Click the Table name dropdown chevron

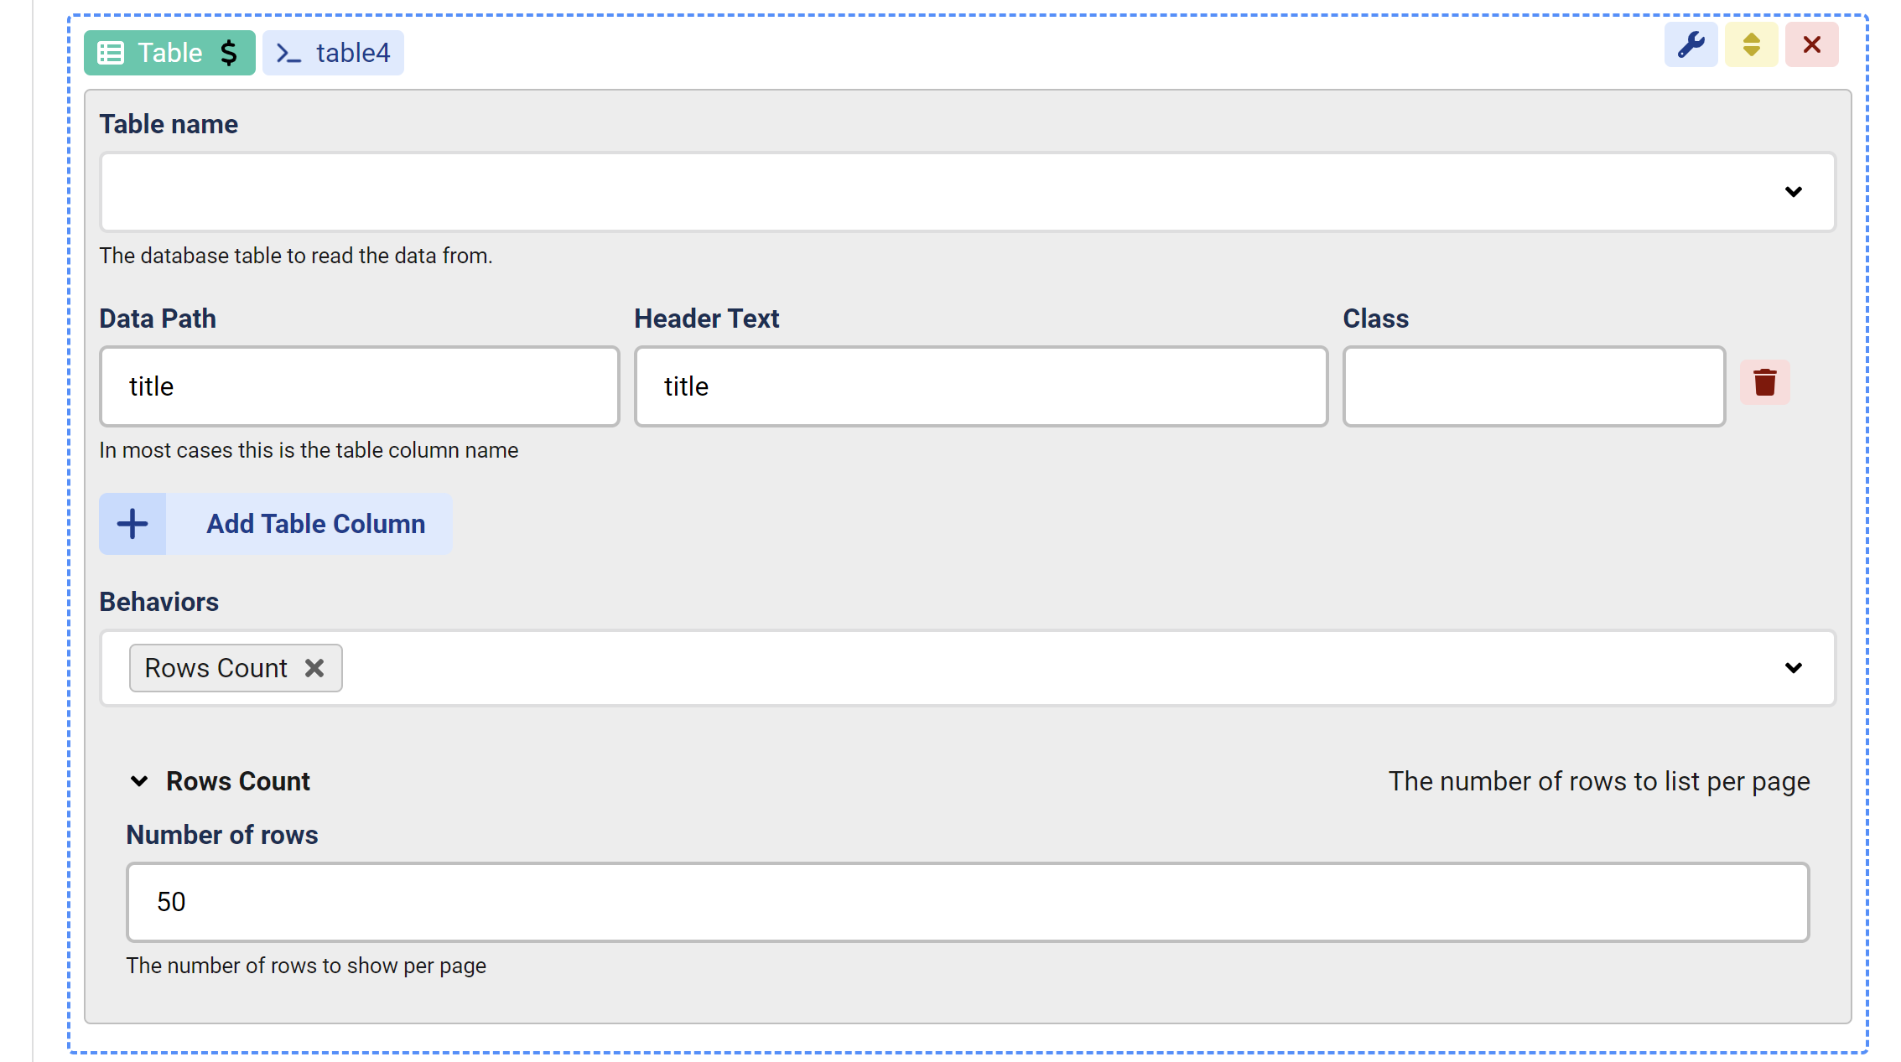[1793, 192]
